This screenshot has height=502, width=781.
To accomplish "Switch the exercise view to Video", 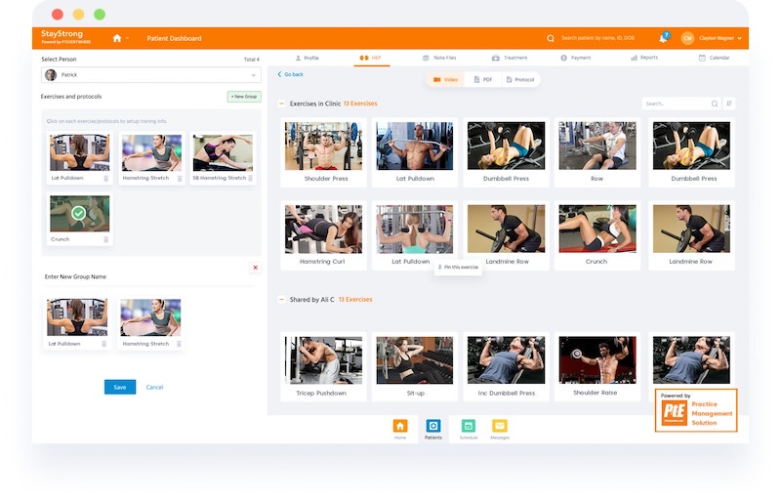I will 445,80.
